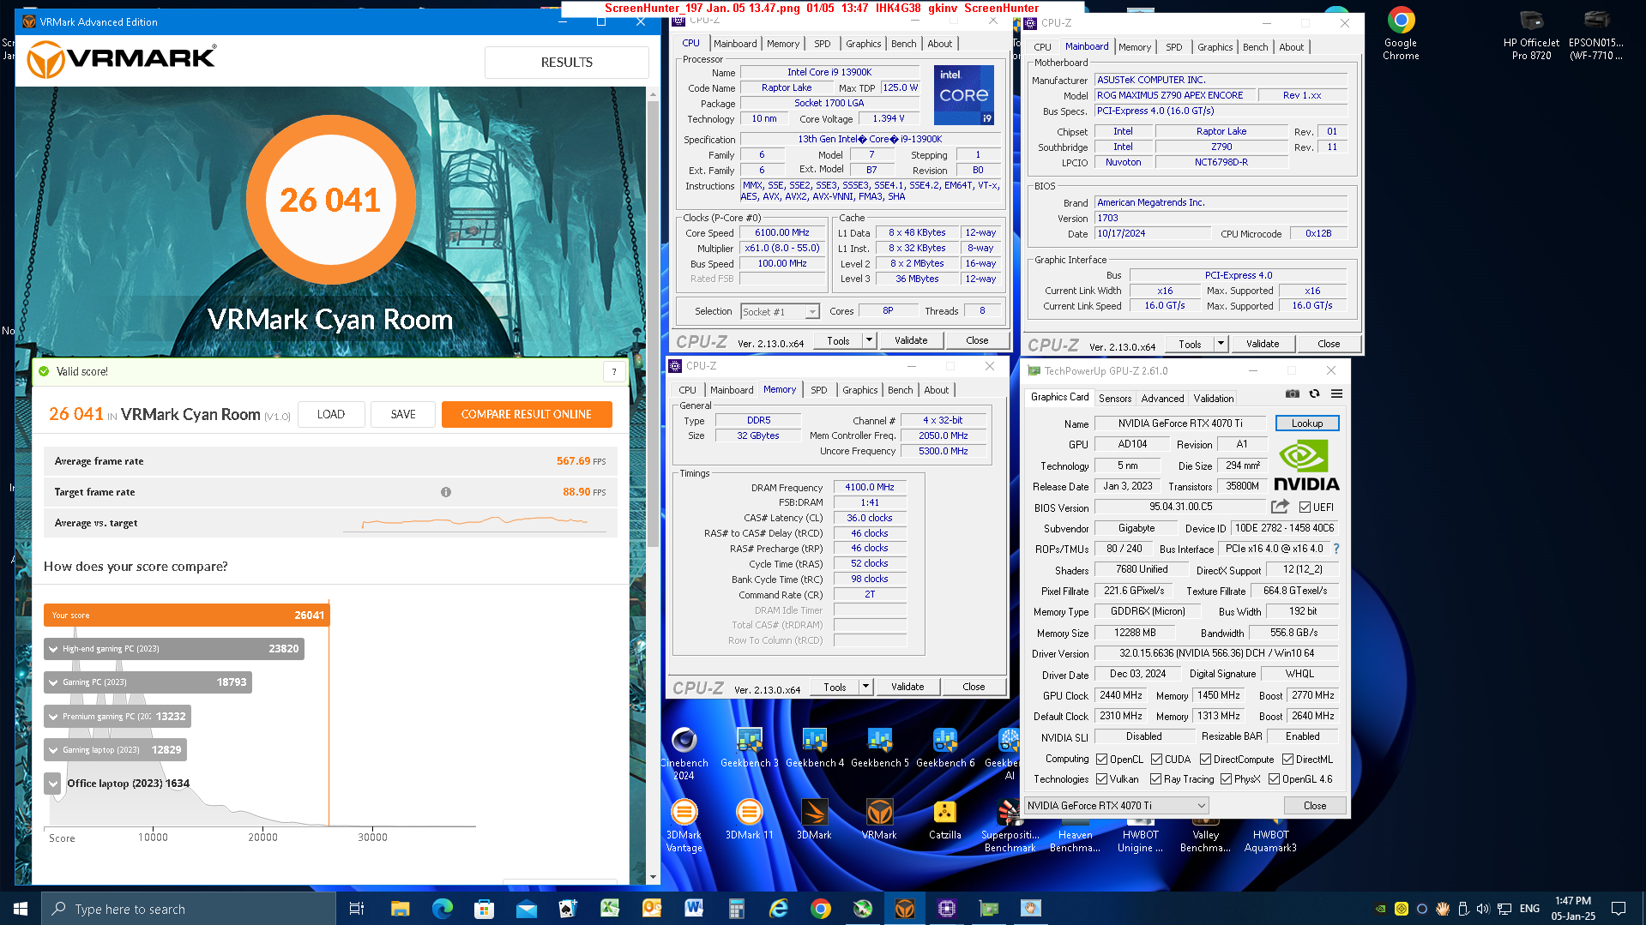Open Task View from the taskbar

click(x=357, y=909)
